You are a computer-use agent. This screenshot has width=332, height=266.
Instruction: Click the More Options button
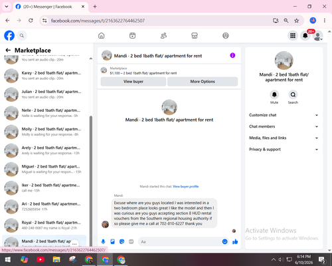[x=203, y=82]
